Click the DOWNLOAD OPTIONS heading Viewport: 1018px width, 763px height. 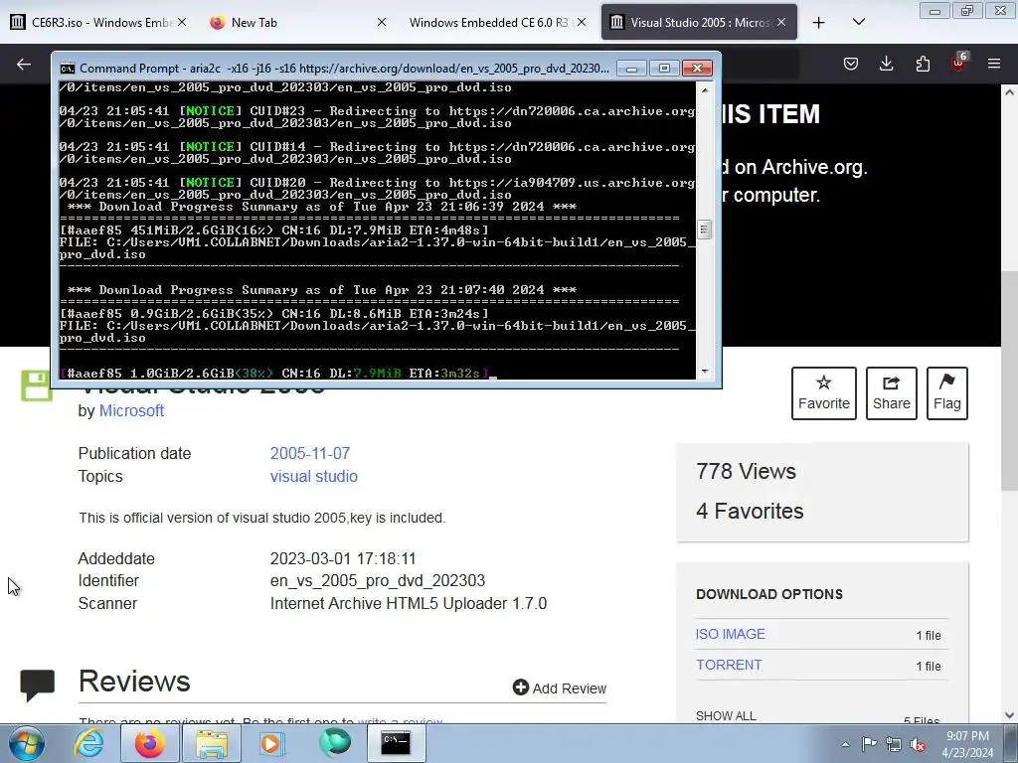click(x=769, y=594)
